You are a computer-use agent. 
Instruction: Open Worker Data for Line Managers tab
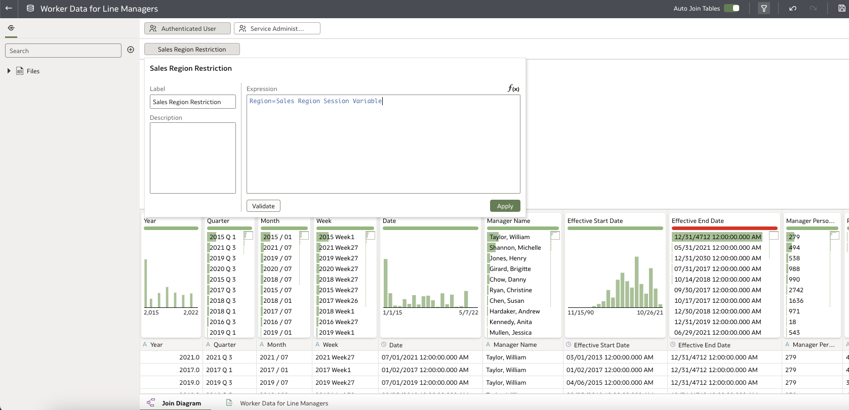[x=284, y=403]
